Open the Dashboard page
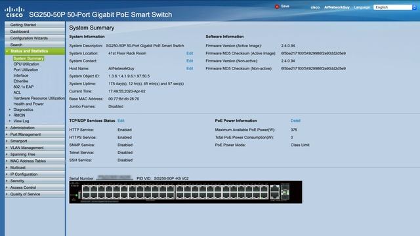420x236 pixels. coord(35,31)
